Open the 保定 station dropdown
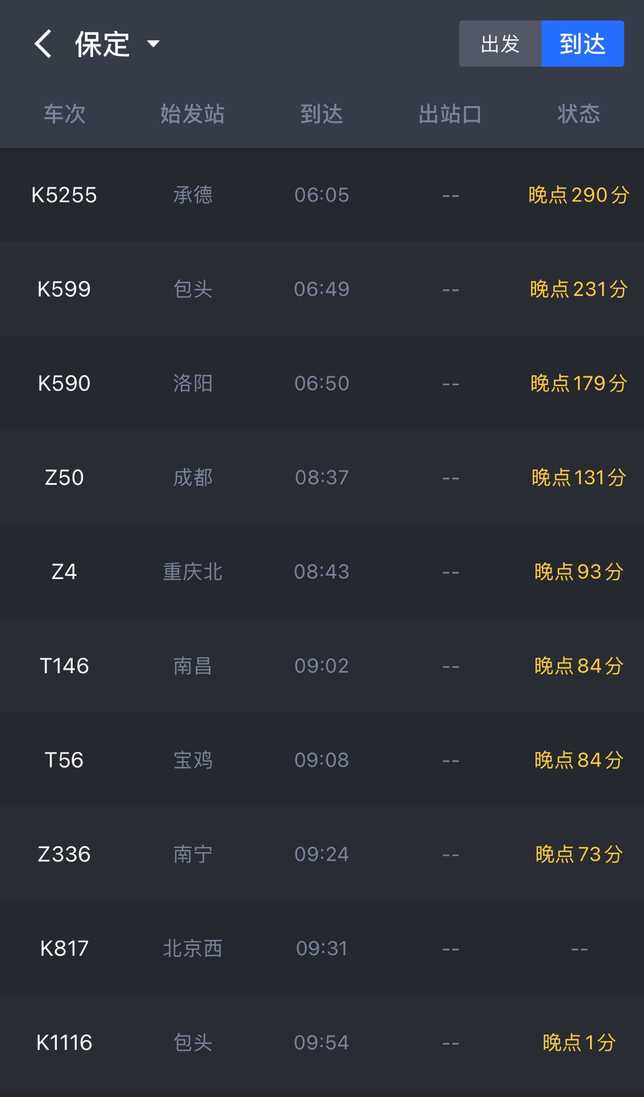Image resolution: width=644 pixels, height=1097 pixels. coord(117,44)
